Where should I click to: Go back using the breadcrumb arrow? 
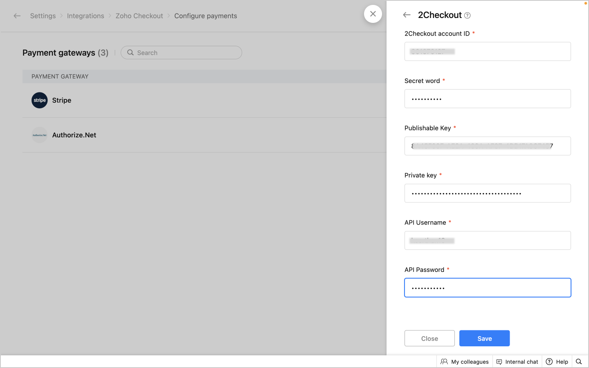[x=17, y=16]
